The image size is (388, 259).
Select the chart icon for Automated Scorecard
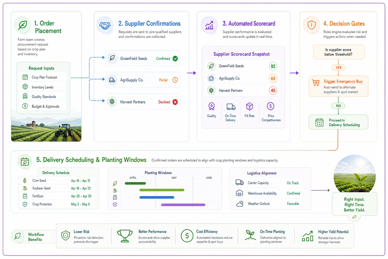click(209, 25)
